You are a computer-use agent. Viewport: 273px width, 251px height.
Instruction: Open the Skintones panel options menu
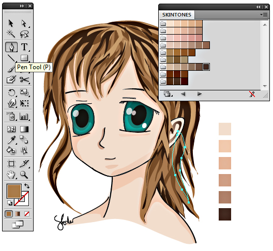point(264,15)
